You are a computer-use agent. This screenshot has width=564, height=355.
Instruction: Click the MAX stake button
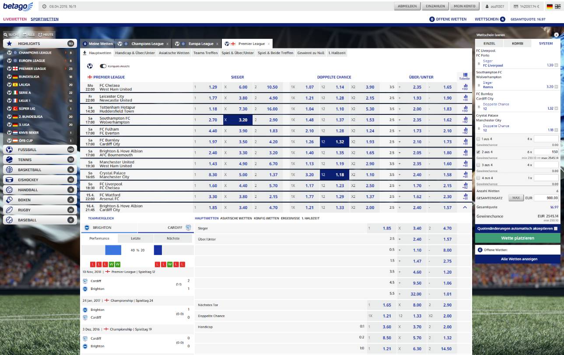516,198
